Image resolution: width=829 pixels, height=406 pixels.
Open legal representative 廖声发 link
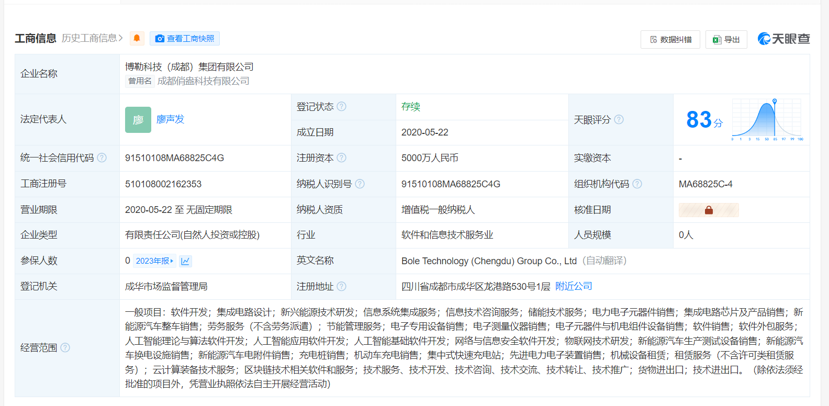click(171, 119)
